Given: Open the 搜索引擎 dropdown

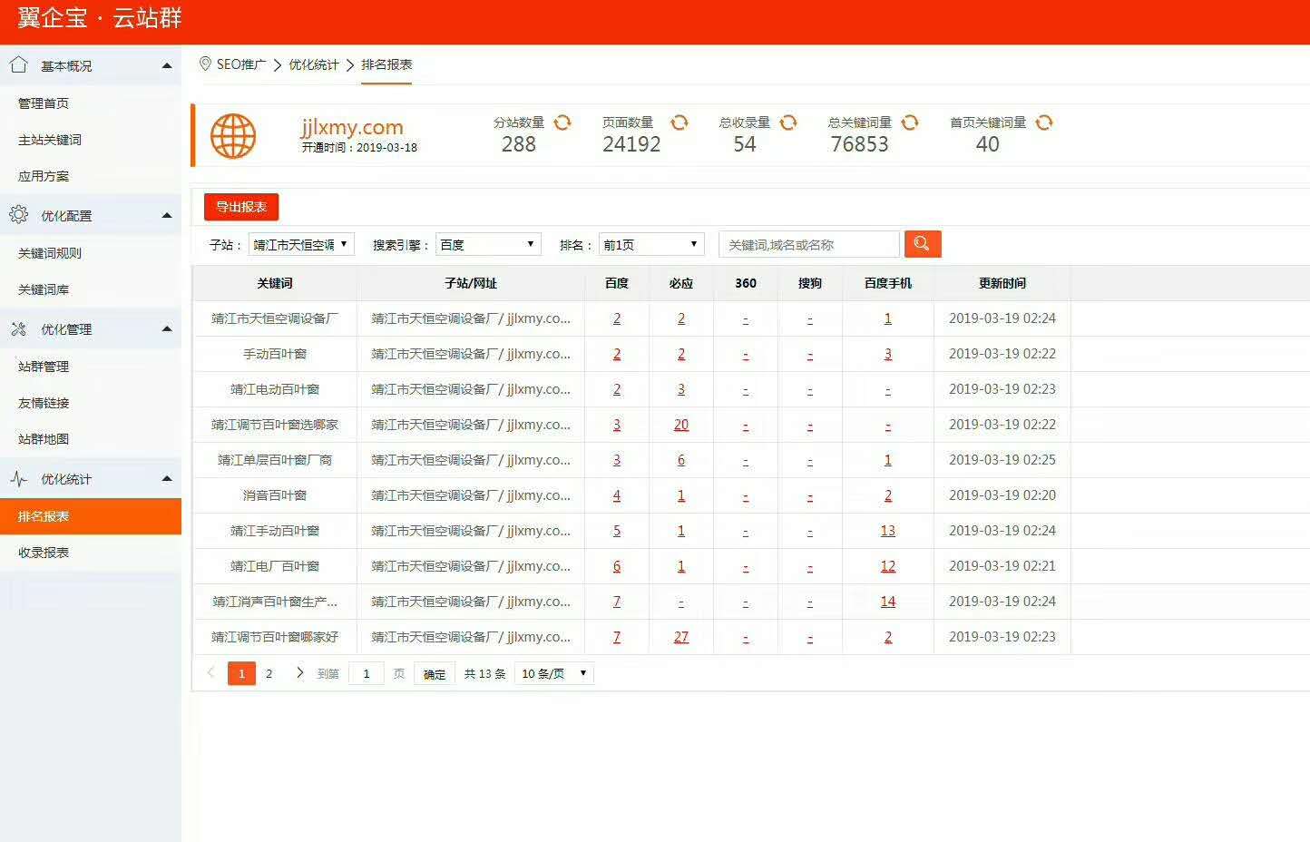Looking at the screenshot, I should [x=488, y=244].
